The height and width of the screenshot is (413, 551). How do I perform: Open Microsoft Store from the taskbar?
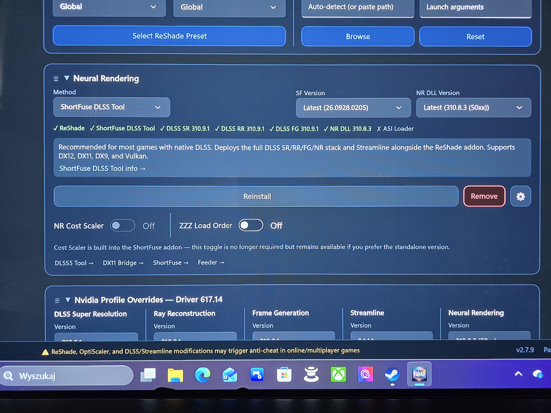tap(284, 375)
